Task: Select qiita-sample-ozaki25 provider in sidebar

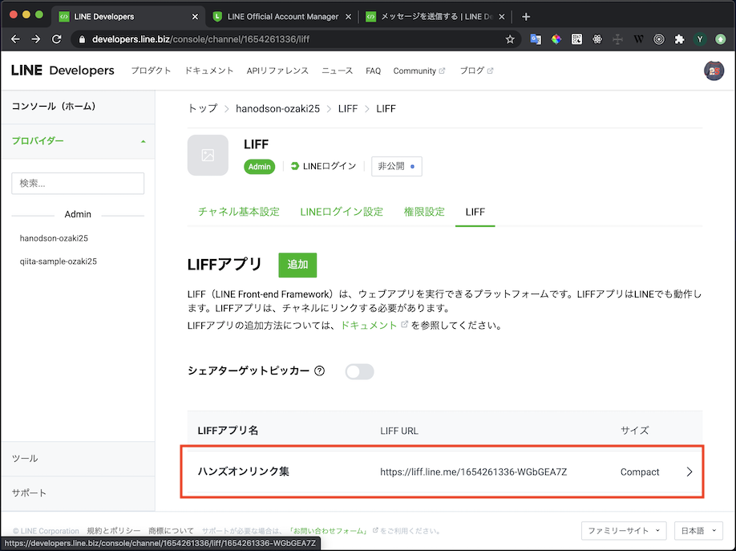Action: pos(59,261)
